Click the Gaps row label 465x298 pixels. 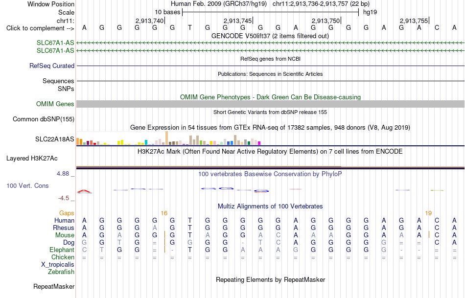(x=67, y=213)
